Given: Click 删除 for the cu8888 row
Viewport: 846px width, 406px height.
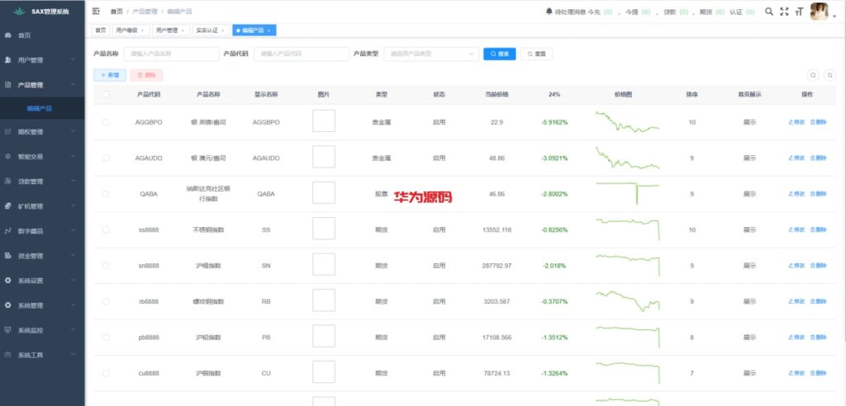Looking at the screenshot, I should click(818, 373).
